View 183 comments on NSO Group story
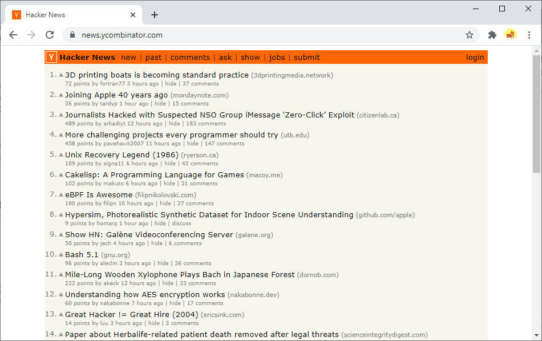 point(206,124)
